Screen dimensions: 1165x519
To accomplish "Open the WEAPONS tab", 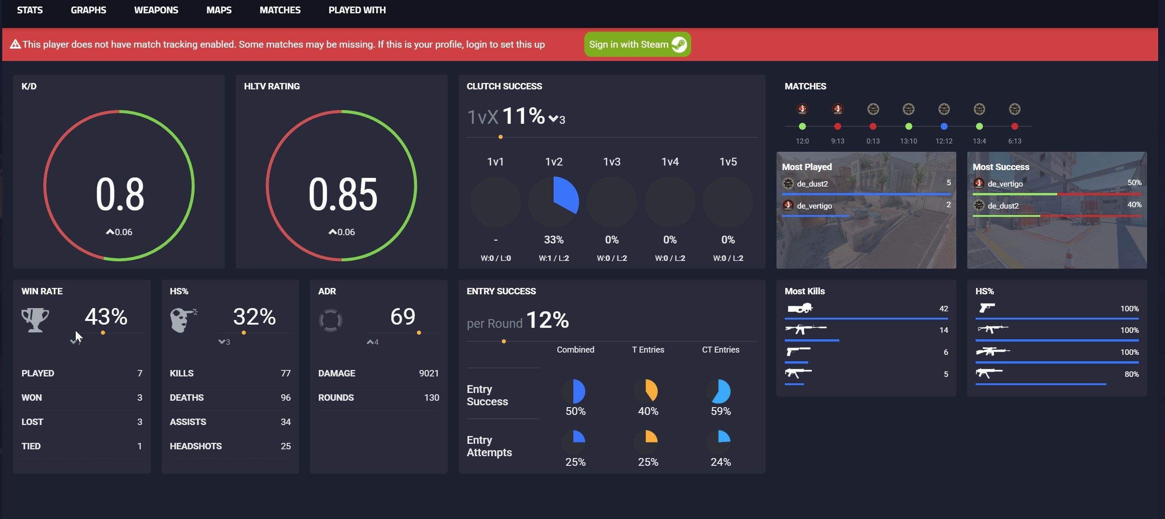I will [156, 10].
